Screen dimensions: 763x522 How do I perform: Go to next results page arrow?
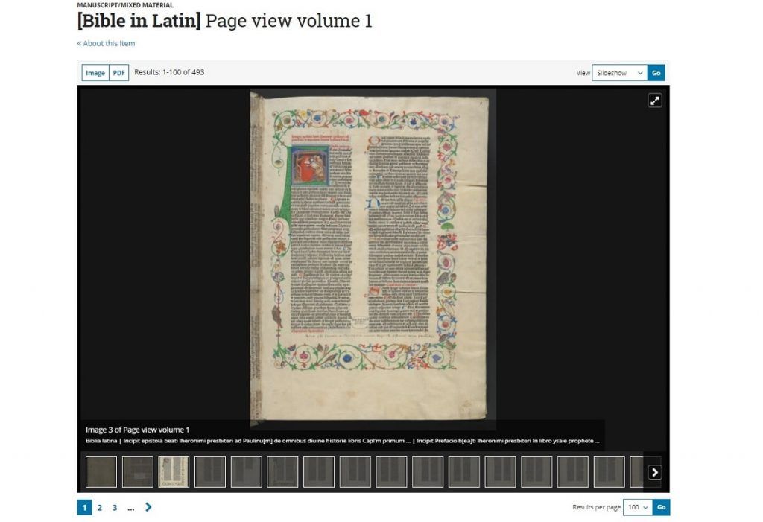pyautogui.click(x=148, y=507)
